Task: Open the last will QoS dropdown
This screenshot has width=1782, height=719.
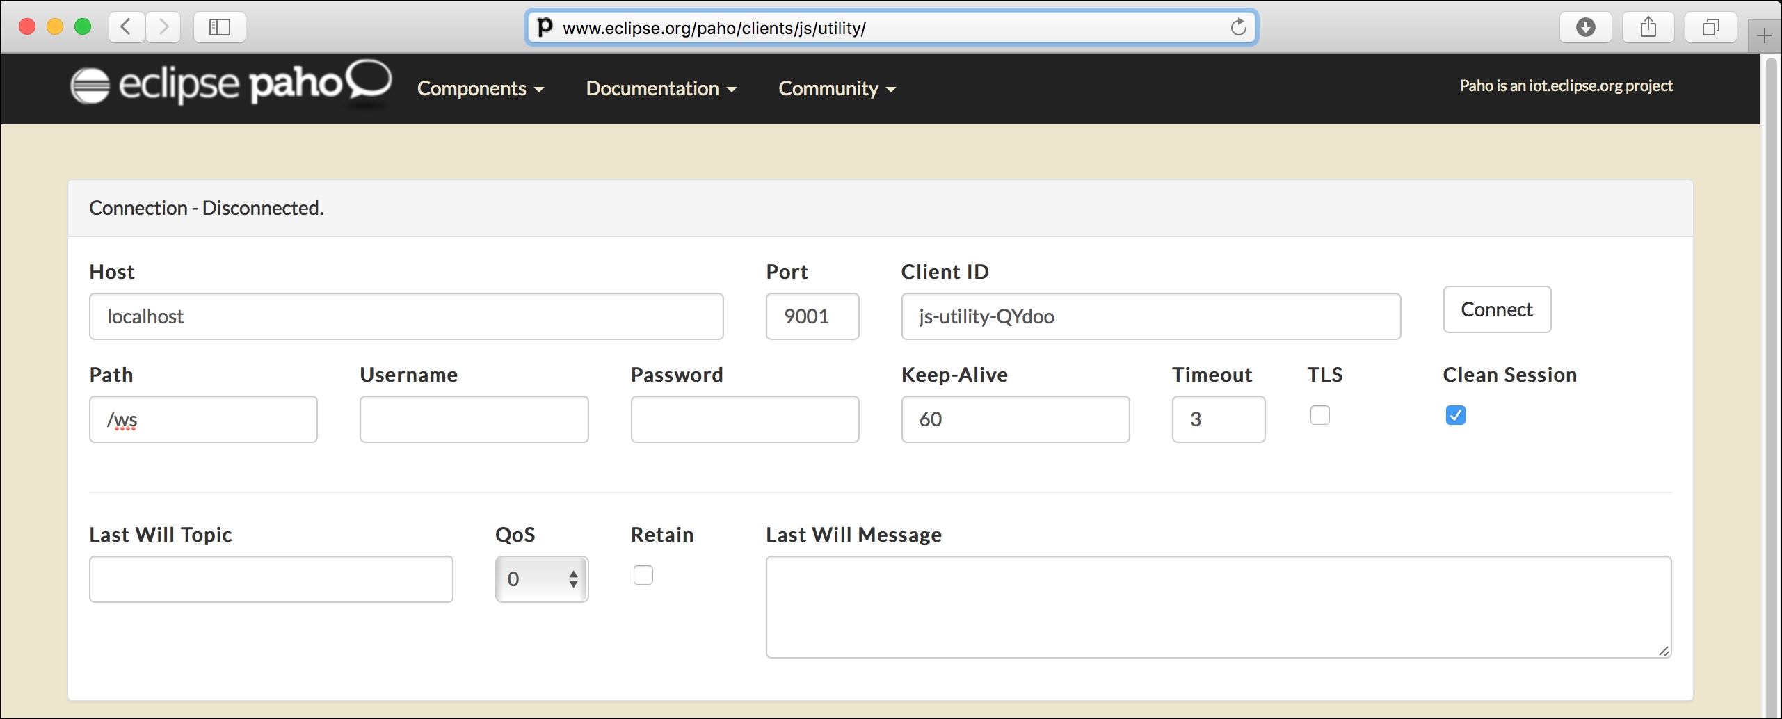Action: pos(542,579)
